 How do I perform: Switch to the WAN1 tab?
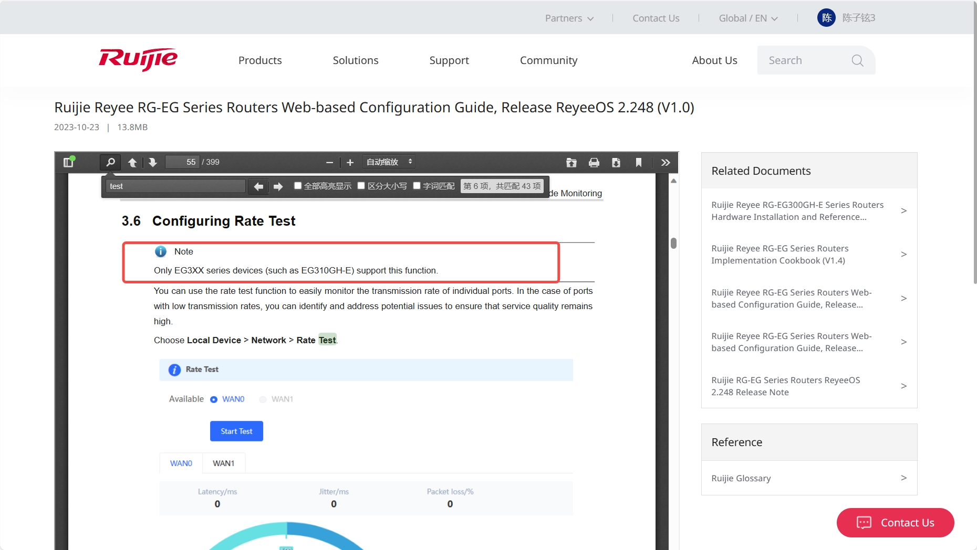click(223, 463)
